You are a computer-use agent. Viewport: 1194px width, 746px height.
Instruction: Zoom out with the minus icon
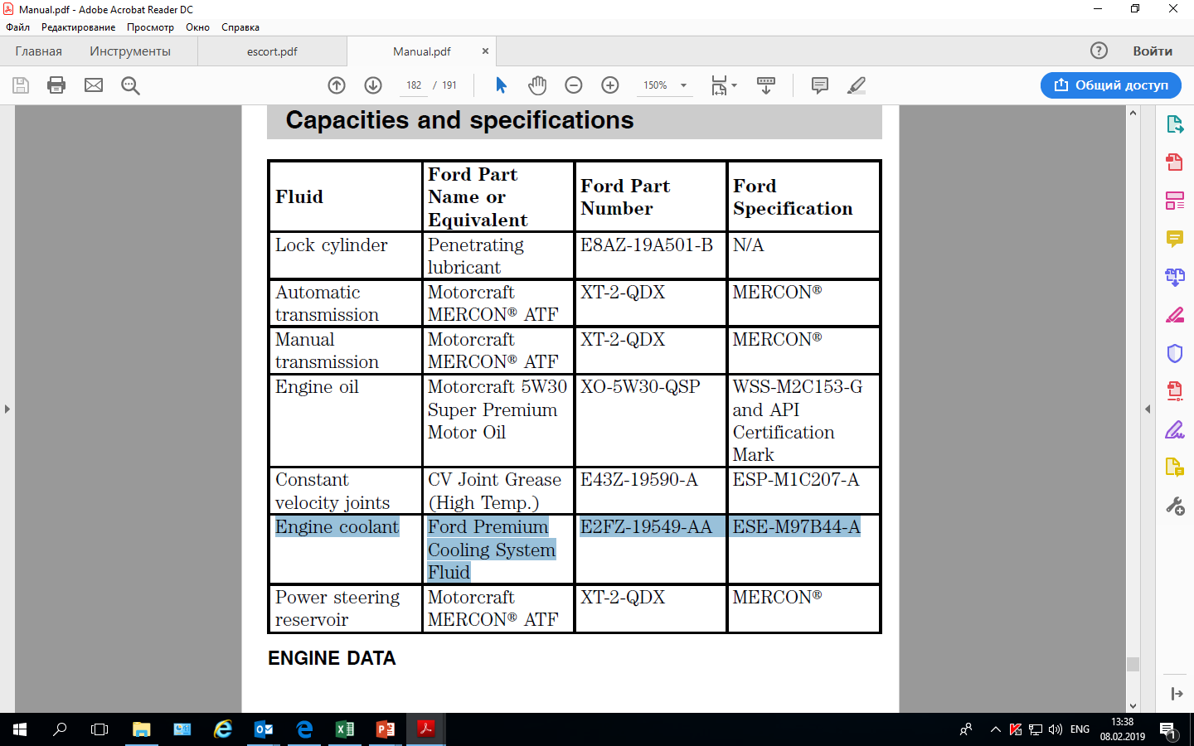click(574, 85)
